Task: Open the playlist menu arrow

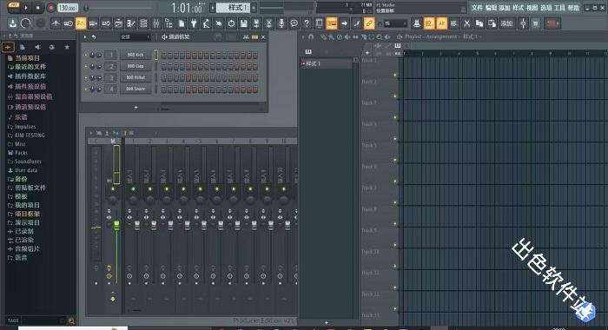Action: pyautogui.click(x=303, y=36)
